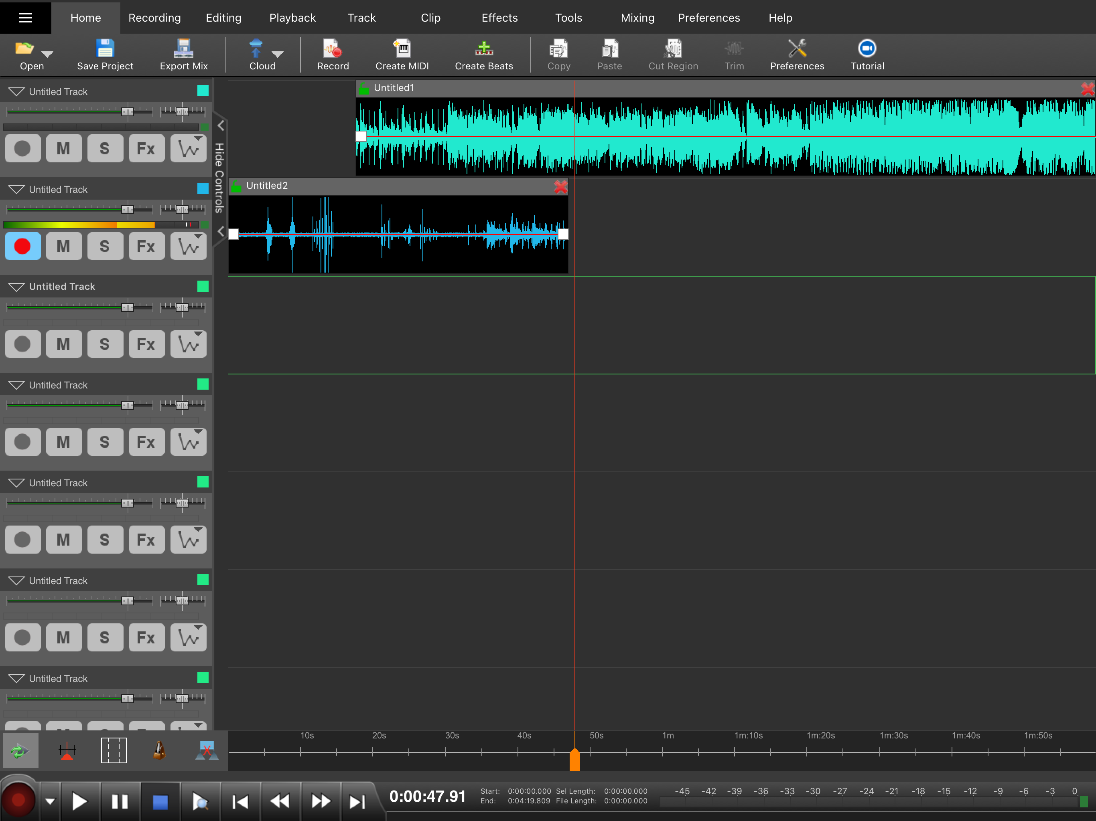1096x821 pixels.
Task: Expand the Cloud dropdown arrow
Action: (278, 54)
